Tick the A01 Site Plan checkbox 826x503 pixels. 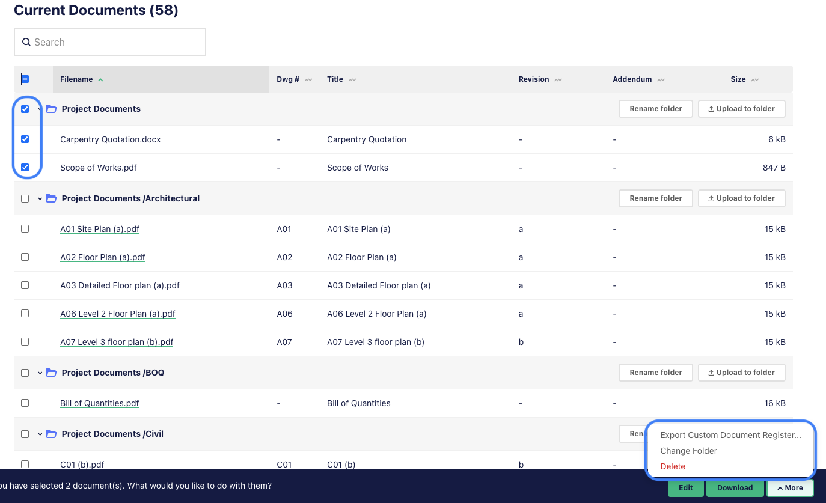click(x=25, y=228)
